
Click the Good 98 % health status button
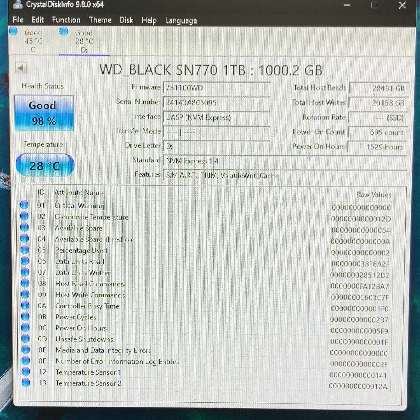point(44,113)
